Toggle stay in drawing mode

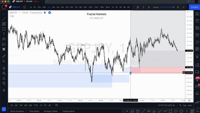[4, 73]
